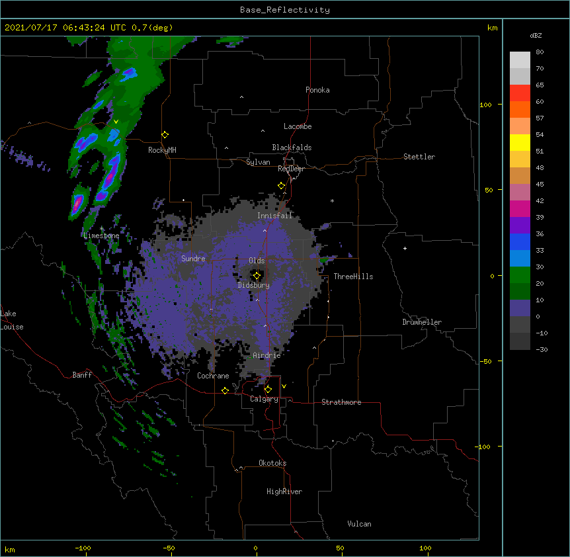Click the Didsbury city label
This screenshot has width=570, height=557.
pyautogui.click(x=254, y=285)
